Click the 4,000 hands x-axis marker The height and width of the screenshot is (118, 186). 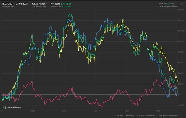coord(126,111)
